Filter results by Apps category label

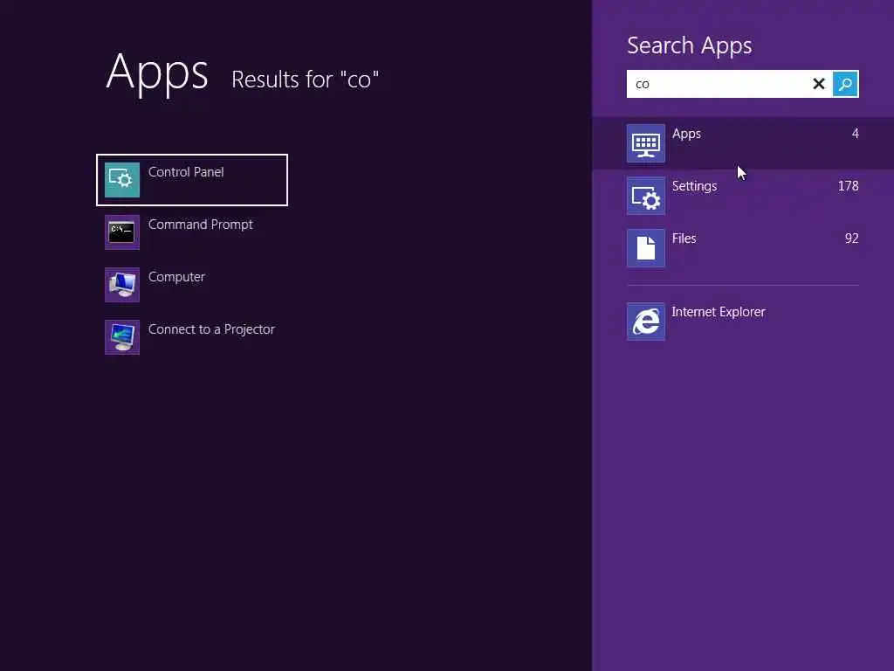click(686, 134)
